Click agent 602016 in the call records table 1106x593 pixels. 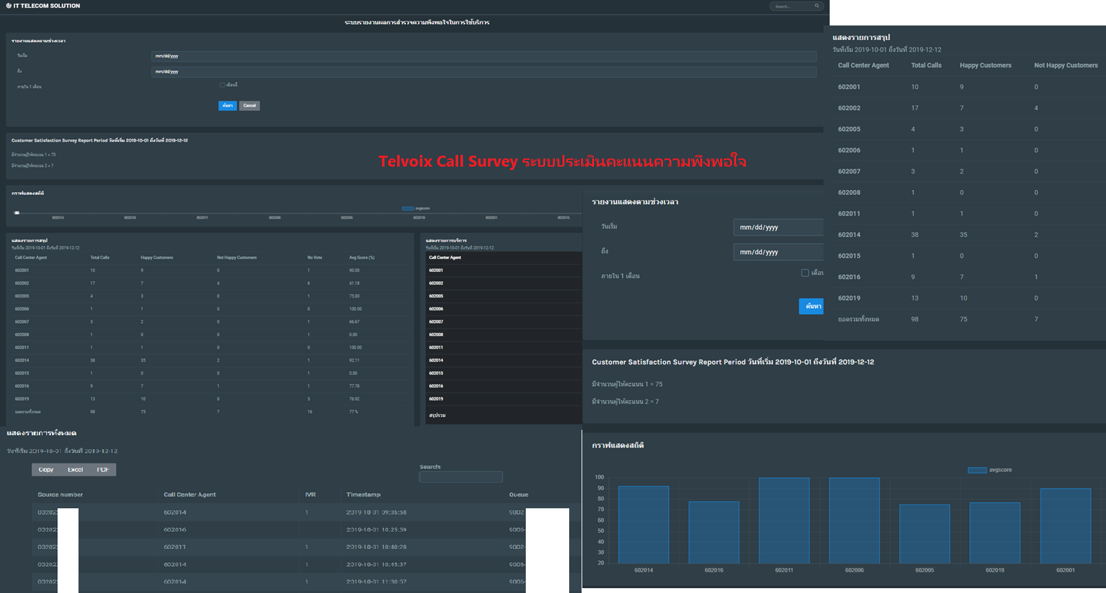(175, 530)
